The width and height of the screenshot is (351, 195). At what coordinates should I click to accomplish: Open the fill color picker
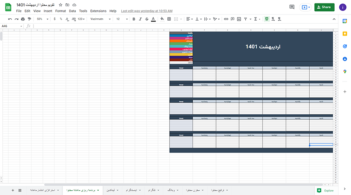click(161, 19)
